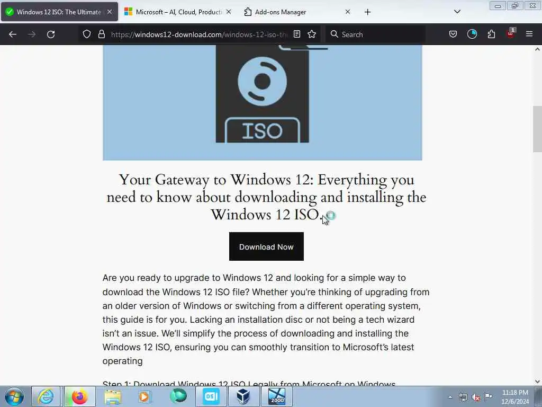Click the "Your Gateway to Windows 12" heading
Screen dimensions: 542x407
266,197
